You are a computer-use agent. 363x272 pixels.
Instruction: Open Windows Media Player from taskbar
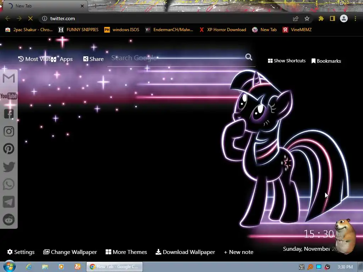pyautogui.click(x=61, y=267)
